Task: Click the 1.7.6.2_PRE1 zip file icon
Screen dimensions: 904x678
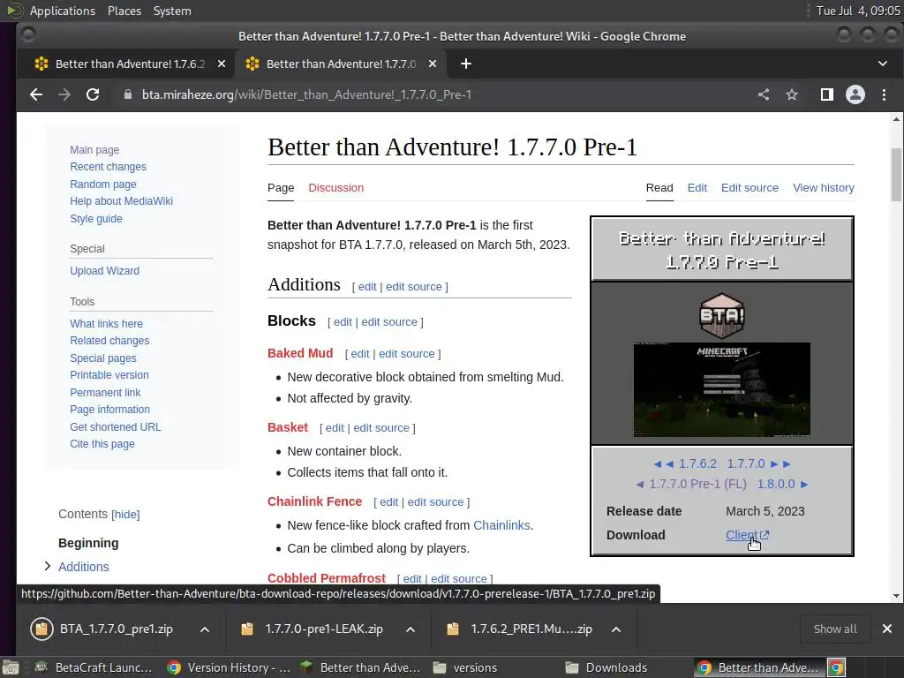Action: coord(453,629)
